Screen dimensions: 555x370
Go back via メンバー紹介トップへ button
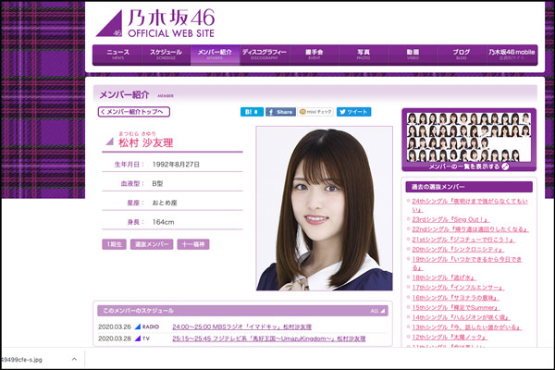(134, 112)
